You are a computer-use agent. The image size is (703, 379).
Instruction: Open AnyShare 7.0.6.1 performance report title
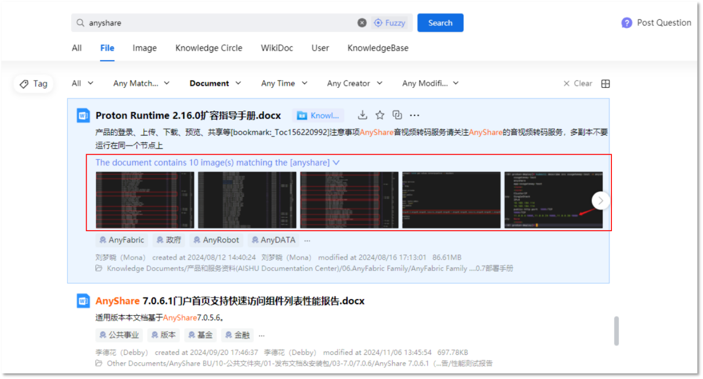point(230,301)
